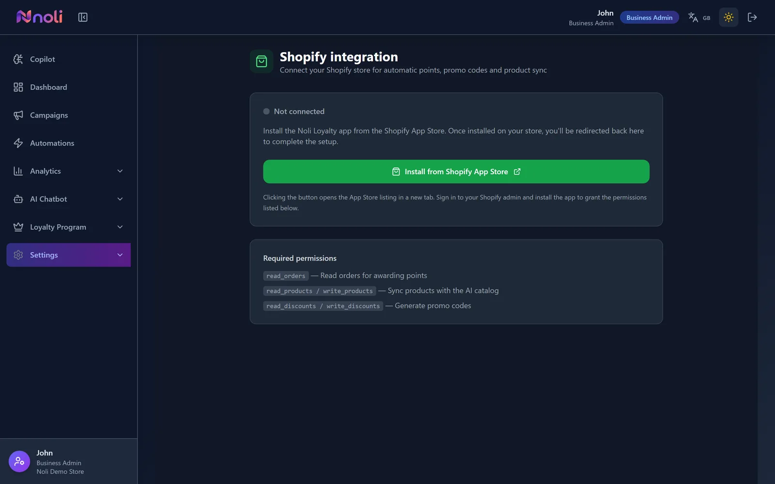Install from Shopify App Store
The image size is (775, 484).
point(456,171)
